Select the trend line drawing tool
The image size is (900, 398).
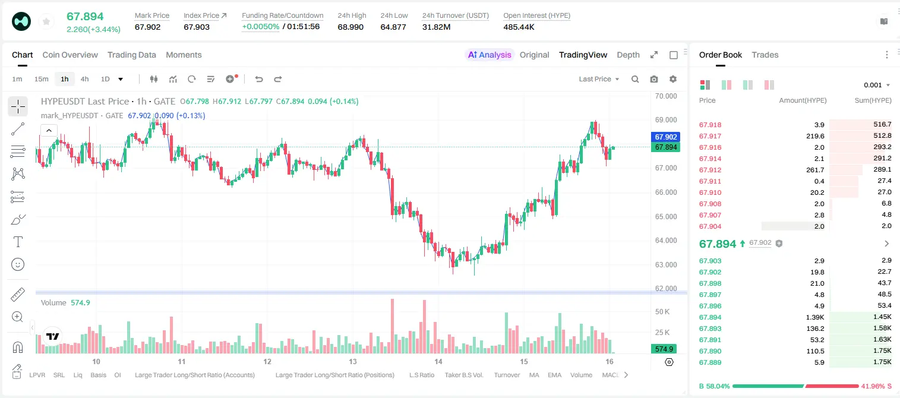pos(18,129)
